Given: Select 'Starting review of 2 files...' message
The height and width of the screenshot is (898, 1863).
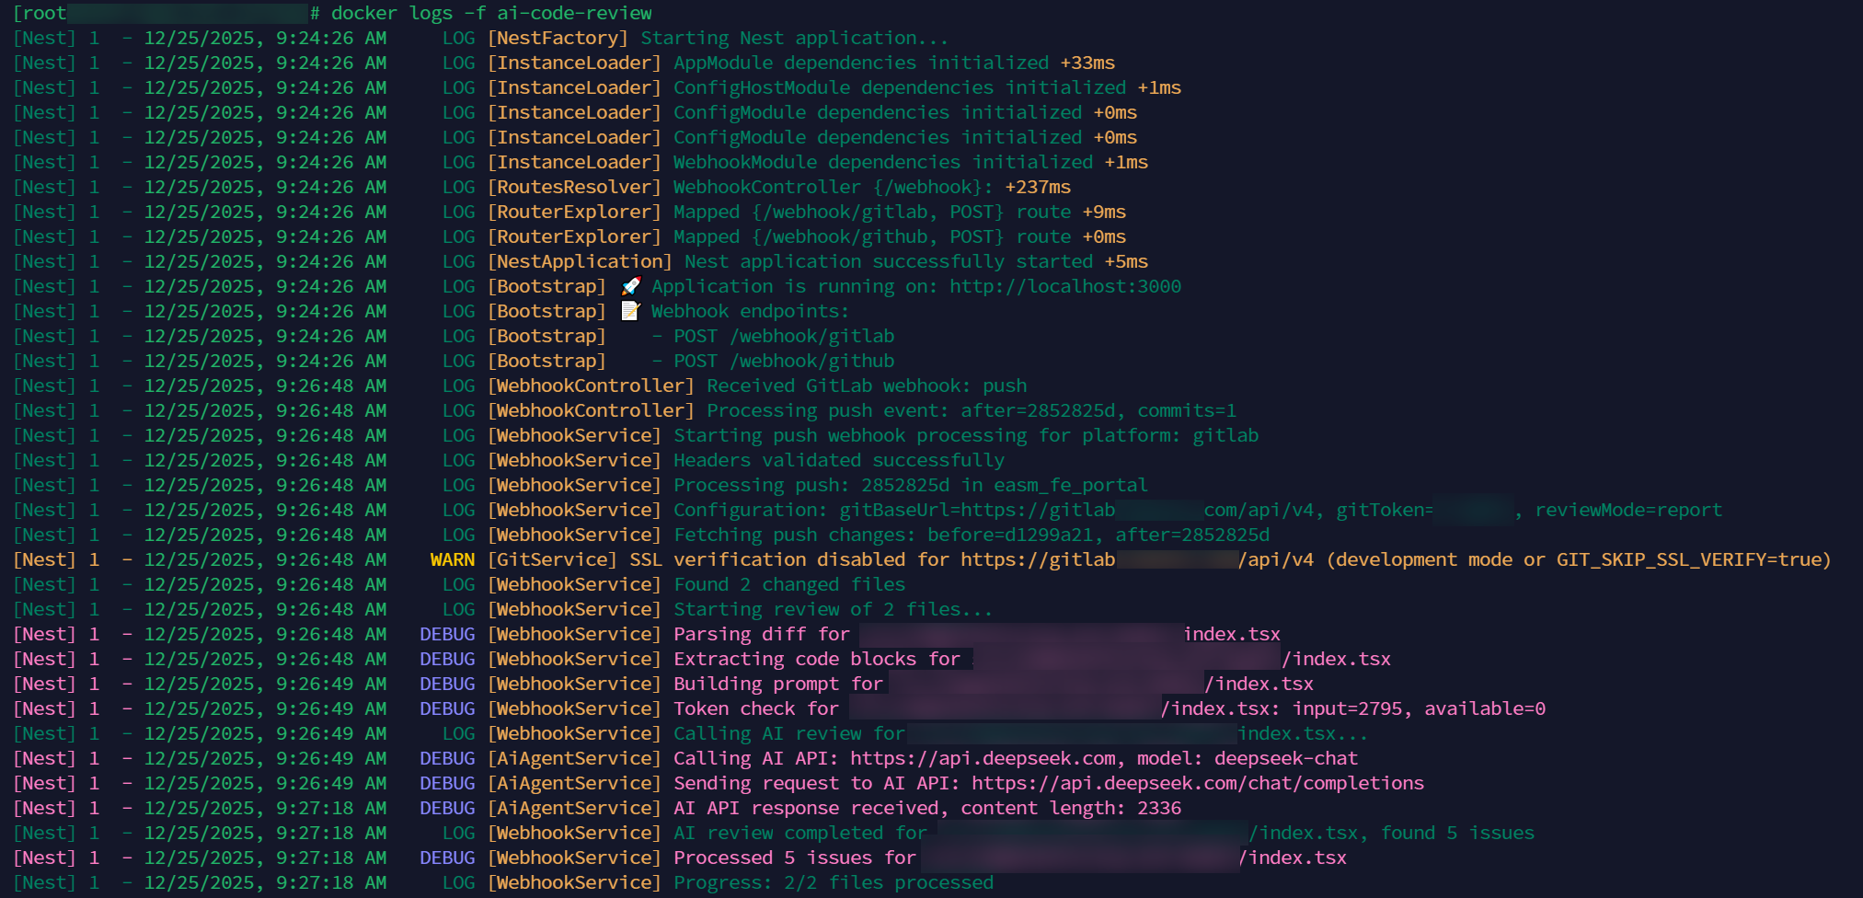Looking at the screenshot, I should coord(834,609).
